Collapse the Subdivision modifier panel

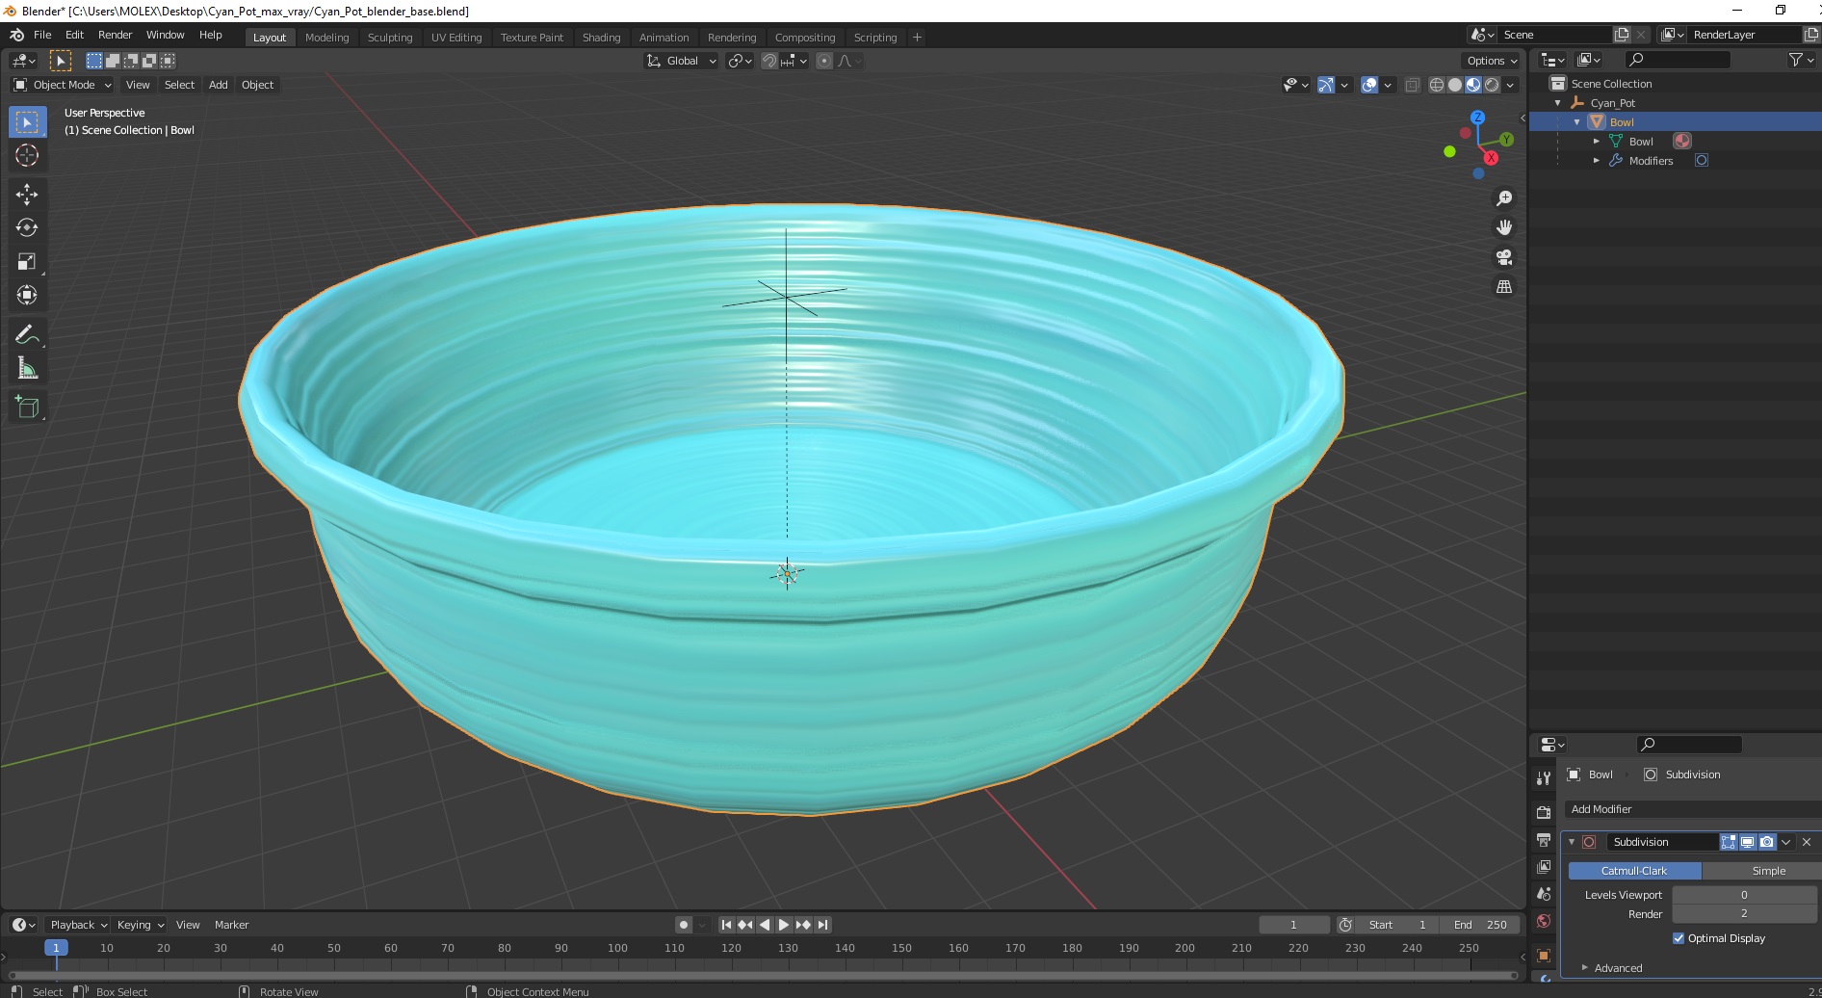1572,842
